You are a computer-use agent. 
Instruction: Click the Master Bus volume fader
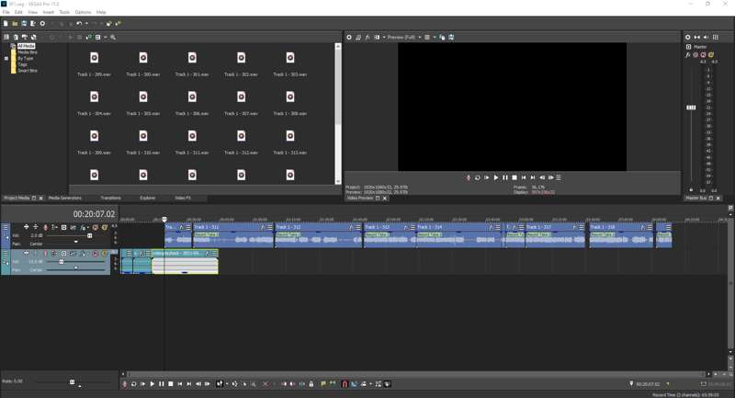692,108
